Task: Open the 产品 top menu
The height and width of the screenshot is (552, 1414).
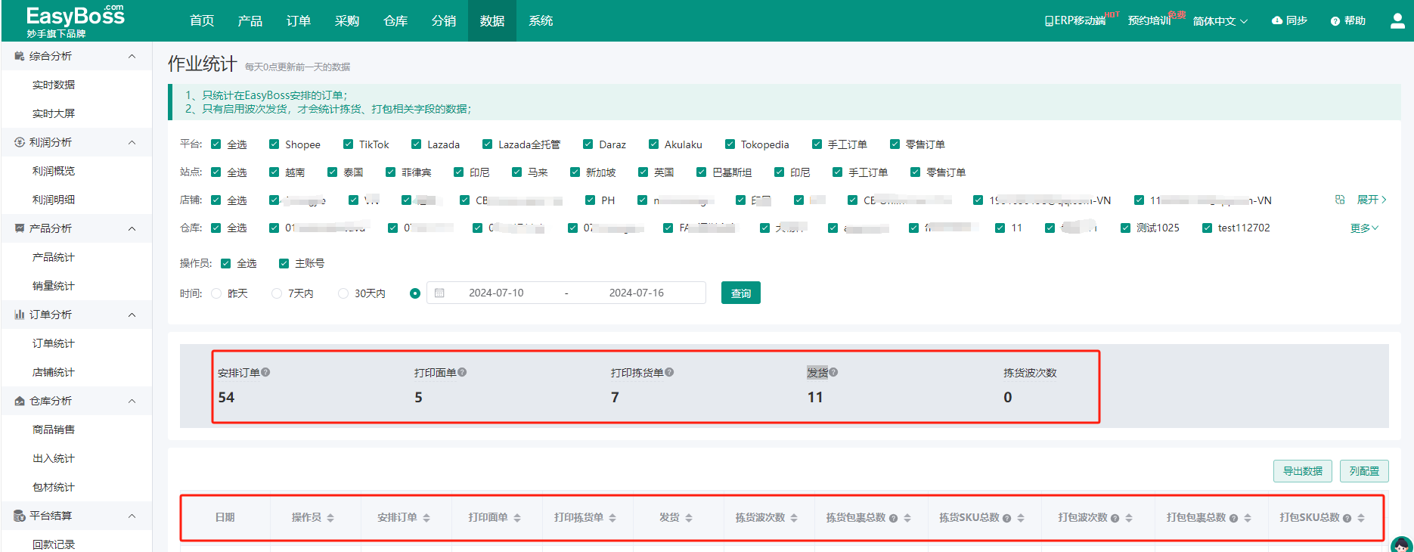Action: click(x=250, y=20)
